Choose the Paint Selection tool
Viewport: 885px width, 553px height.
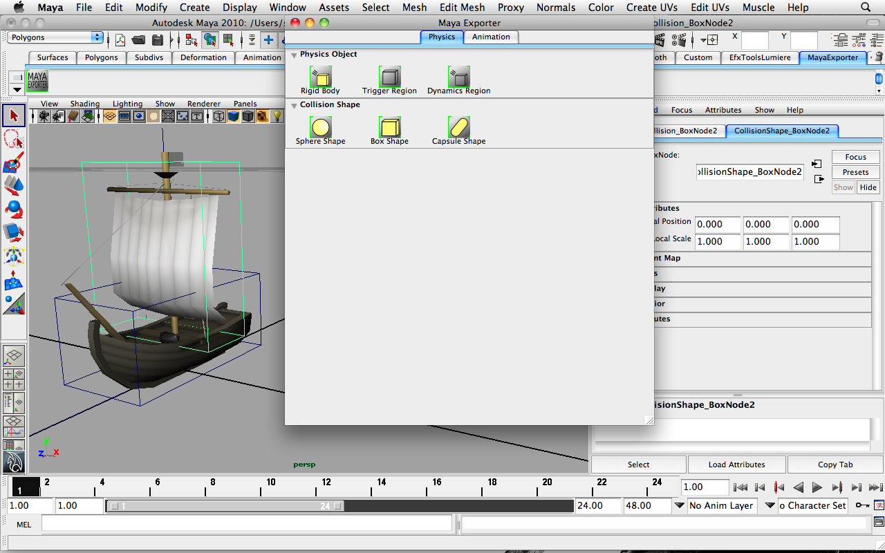(x=14, y=163)
